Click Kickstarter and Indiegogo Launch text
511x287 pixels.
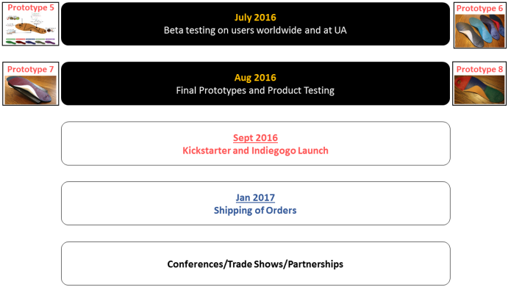click(256, 150)
